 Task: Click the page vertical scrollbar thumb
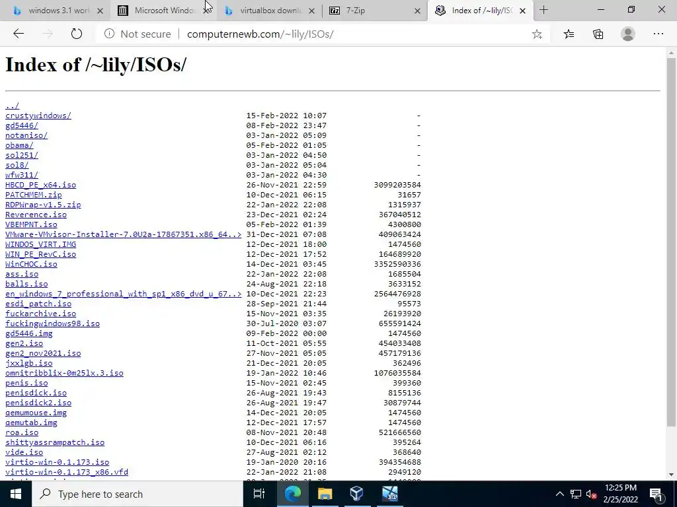coord(671,242)
